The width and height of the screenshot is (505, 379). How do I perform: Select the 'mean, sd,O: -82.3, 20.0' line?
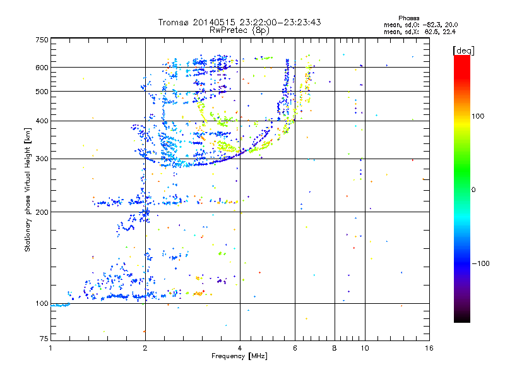(420, 25)
